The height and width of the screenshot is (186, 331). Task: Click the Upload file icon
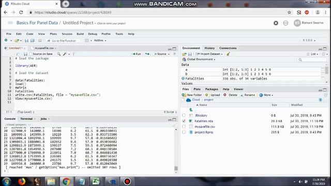click(x=207, y=95)
